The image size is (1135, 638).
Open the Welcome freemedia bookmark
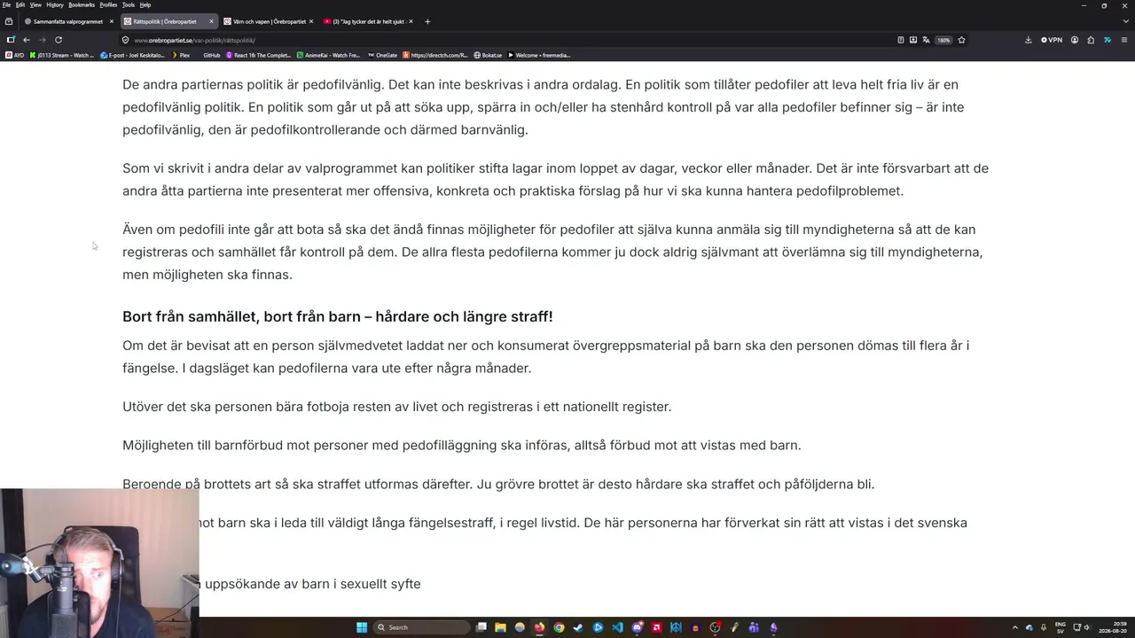538,55
